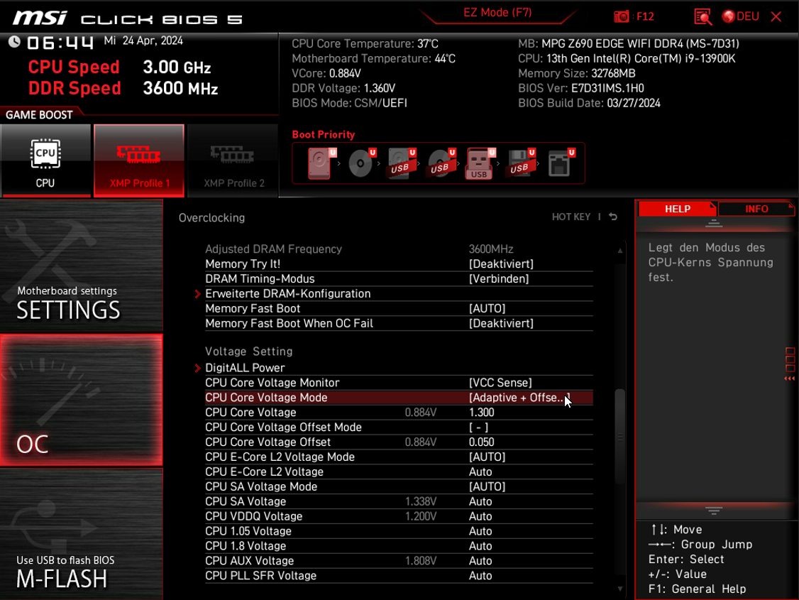Select the CPU VDDQ Voltage row
Viewport: 799px width, 600px height.
(x=399, y=516)
